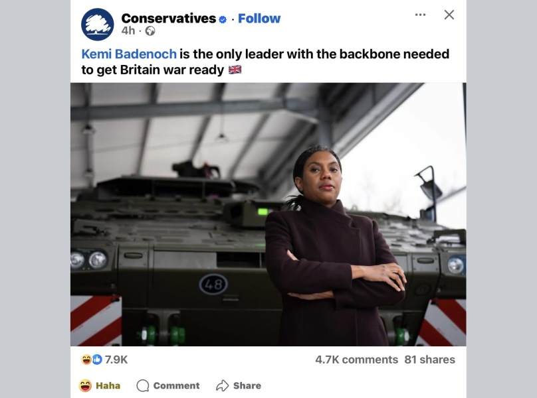Select the Comment label
The height and width of the screenshot is (398, 537).
[x=176, y=385]
